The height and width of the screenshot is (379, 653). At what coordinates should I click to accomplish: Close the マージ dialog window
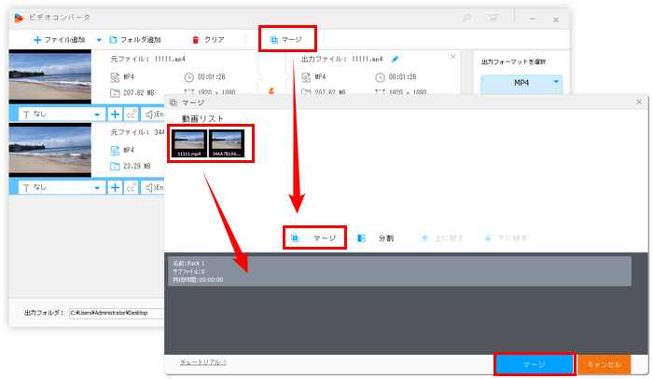click(639, 102)
